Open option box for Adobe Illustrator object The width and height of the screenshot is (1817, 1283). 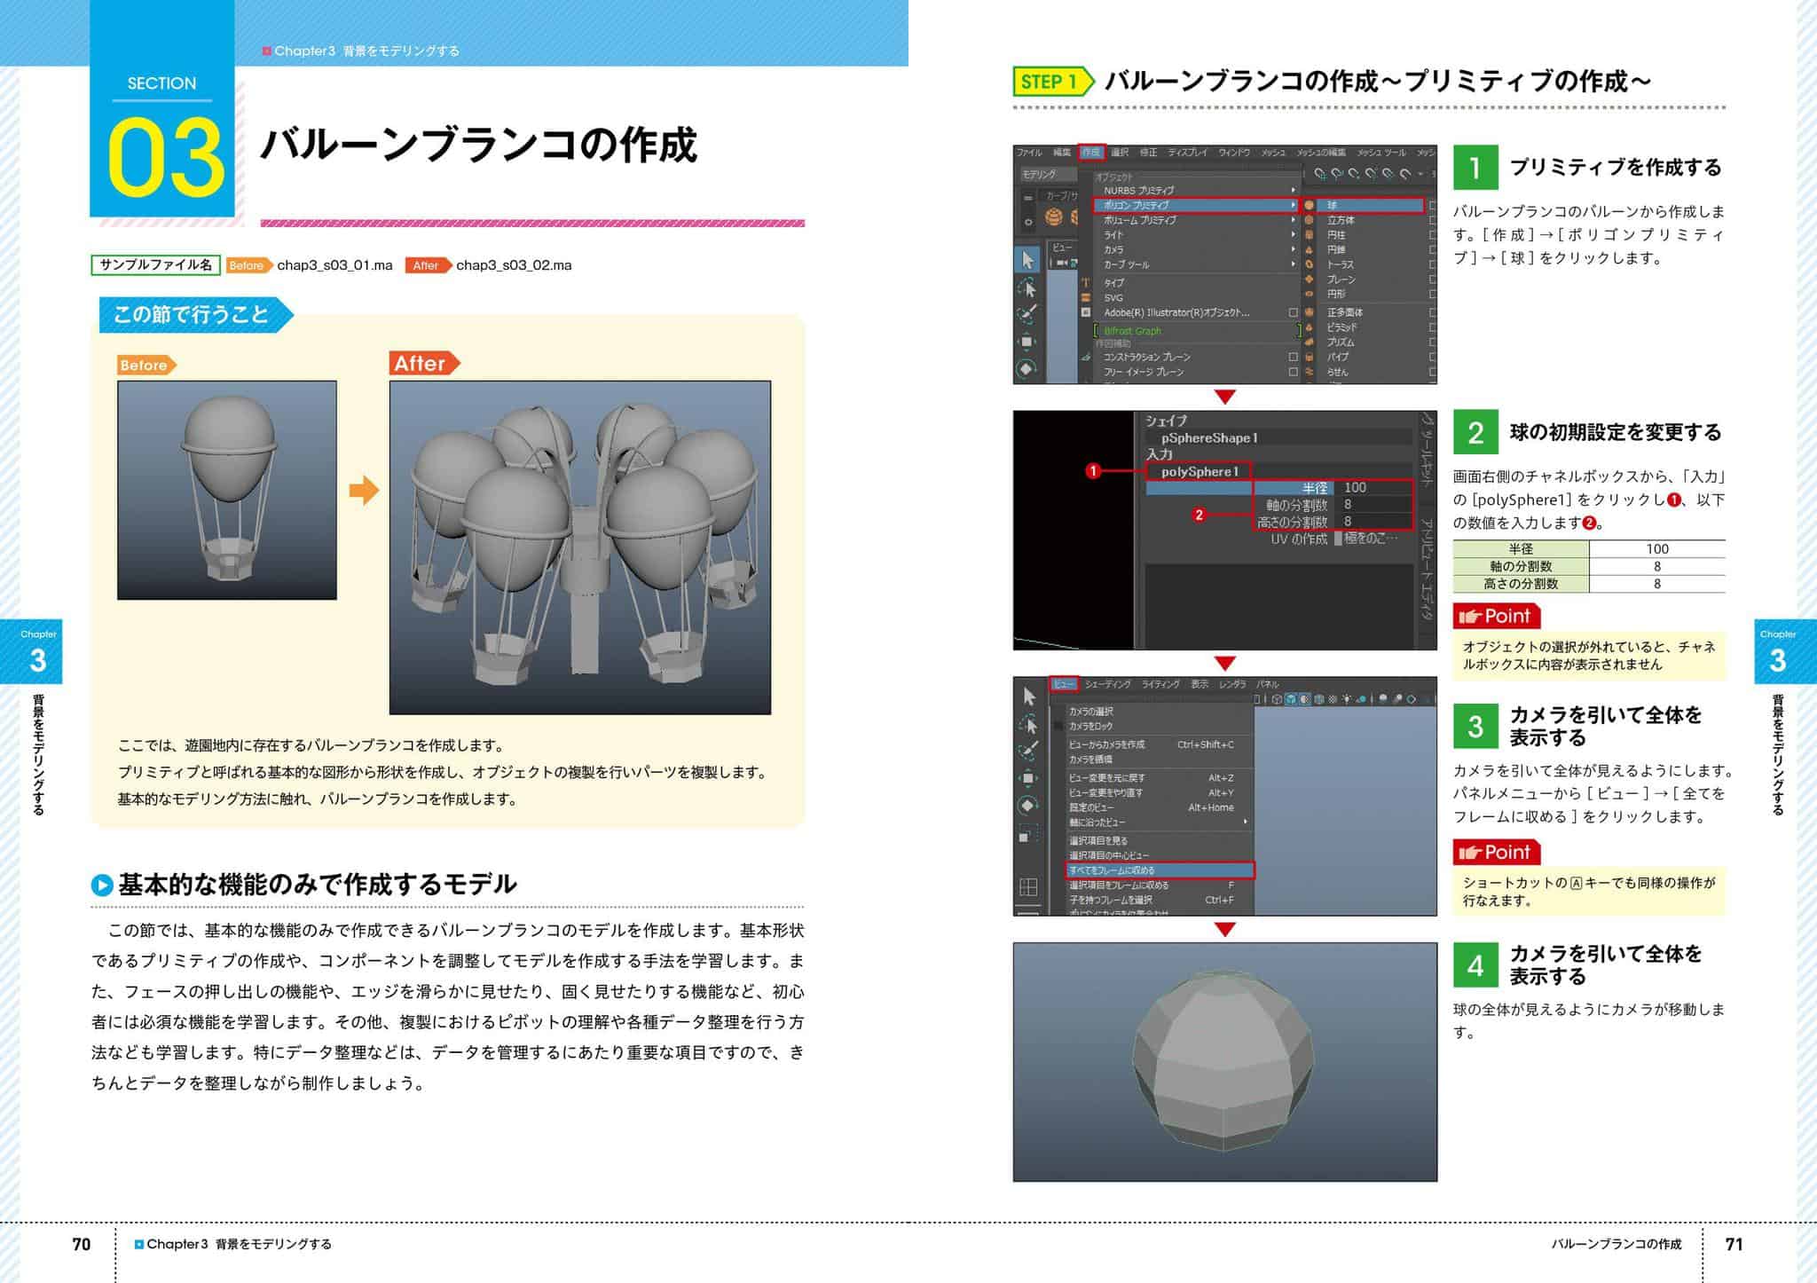[1293, 312]
